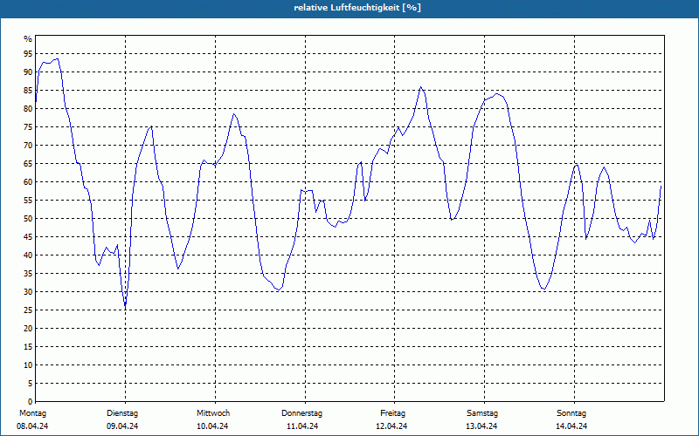
Task: Click the 55 y-axis value
Action: [x=28, y=201]
